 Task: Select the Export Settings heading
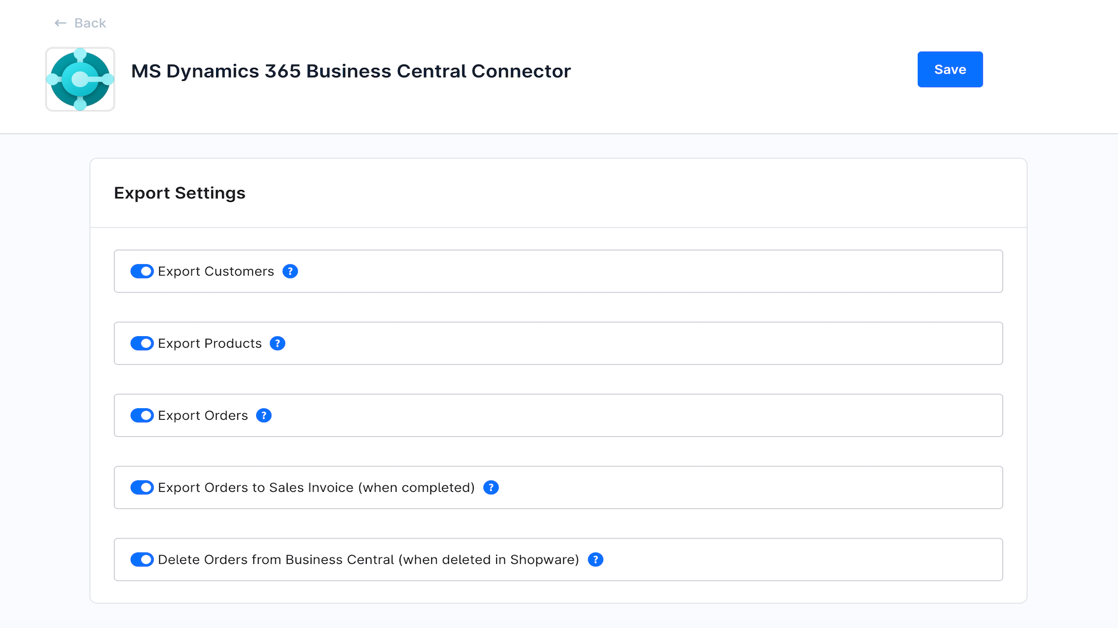[179, 192]
